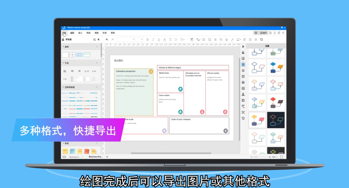Choose the dark navy flowchart theme
Screen dimensions: 349x188
[276, 120]
